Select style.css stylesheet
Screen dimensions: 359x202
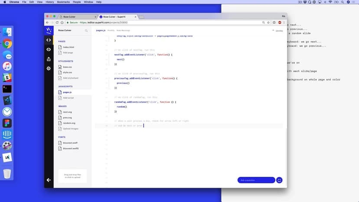67,72
